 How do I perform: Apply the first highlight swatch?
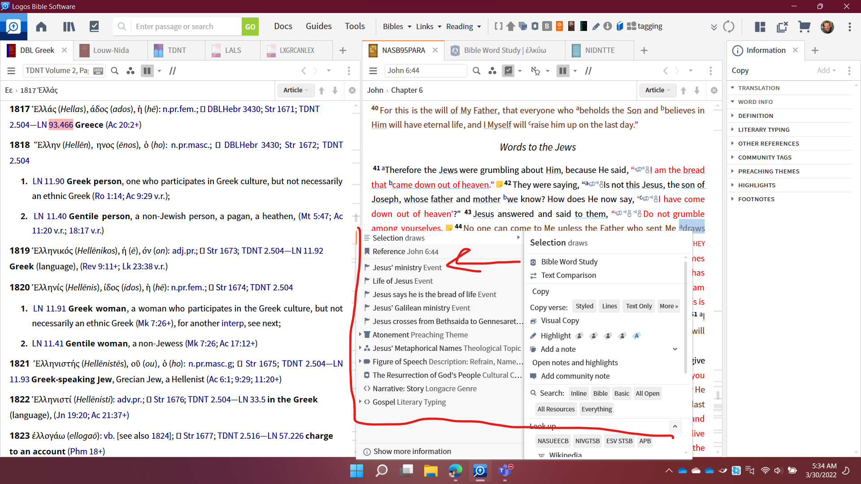click(579, 336)
